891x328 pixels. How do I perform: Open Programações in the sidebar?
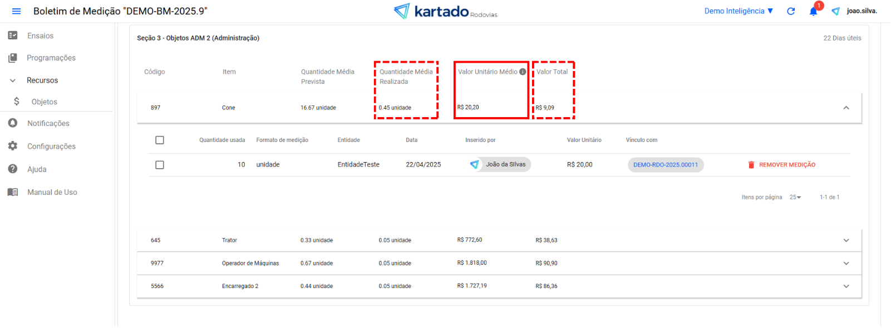click(51, 58)
